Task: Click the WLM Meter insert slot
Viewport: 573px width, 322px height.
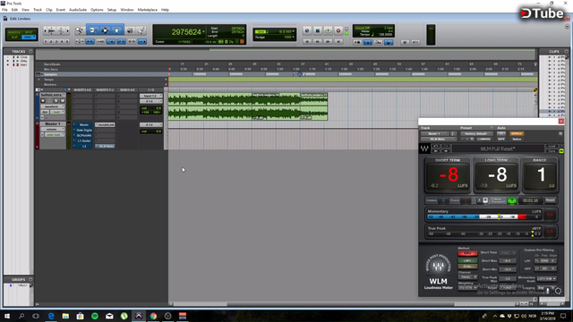Action: [x=106, y=146]
